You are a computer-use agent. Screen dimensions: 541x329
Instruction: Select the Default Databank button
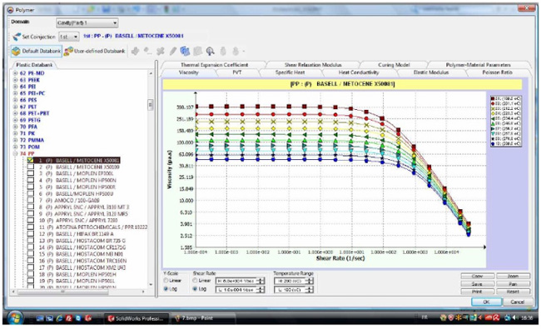coord(37,51)
